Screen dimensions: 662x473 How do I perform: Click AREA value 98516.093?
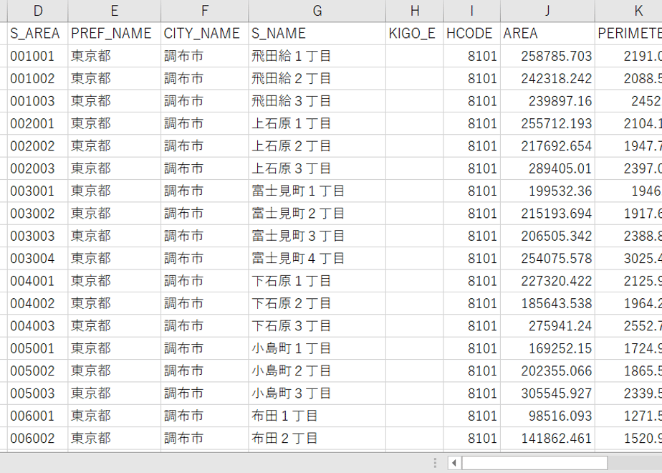(547, 416)
